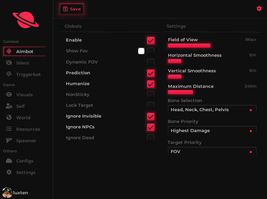Click the Self user-gear icon
This screenshot has height=199, width=267.
tap(9, 106)
